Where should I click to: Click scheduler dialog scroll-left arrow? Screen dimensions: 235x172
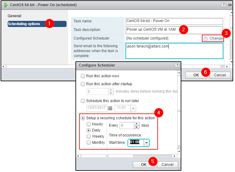coord(78,156)
